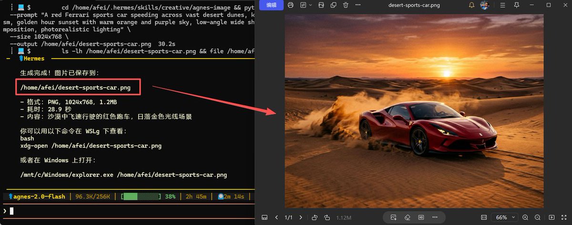
Task: Expand the dropdown arrow beside the recognition tool
Action: (311, 5)
